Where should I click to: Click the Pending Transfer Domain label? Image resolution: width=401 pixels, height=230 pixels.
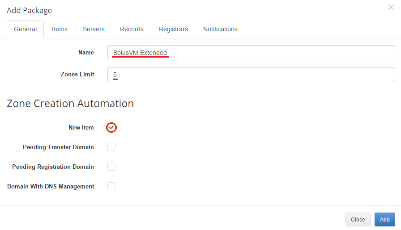(x=58, y=147)
